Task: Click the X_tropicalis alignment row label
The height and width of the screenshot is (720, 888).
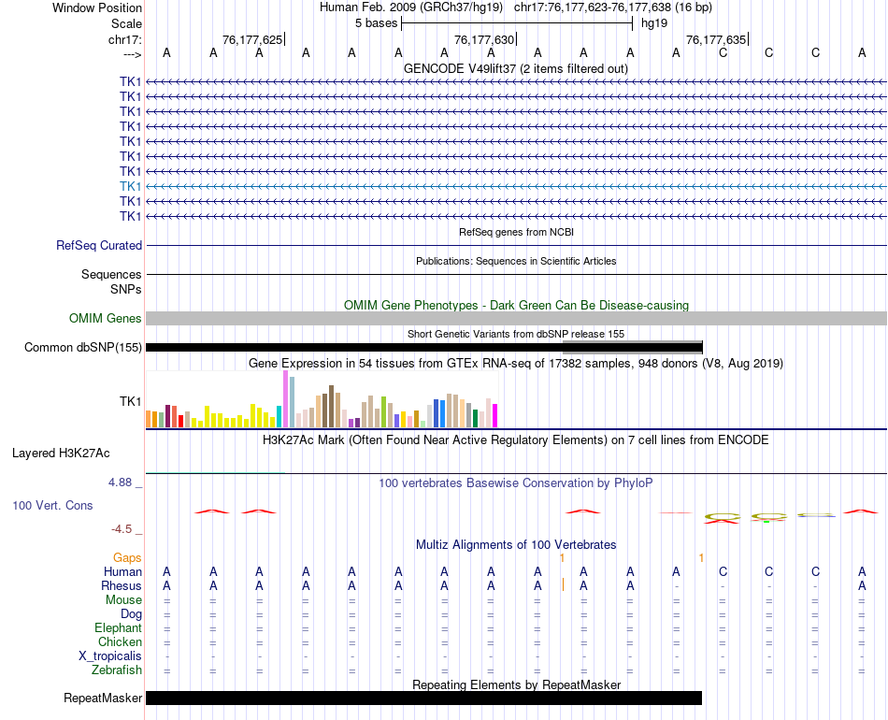Action: 110,656
